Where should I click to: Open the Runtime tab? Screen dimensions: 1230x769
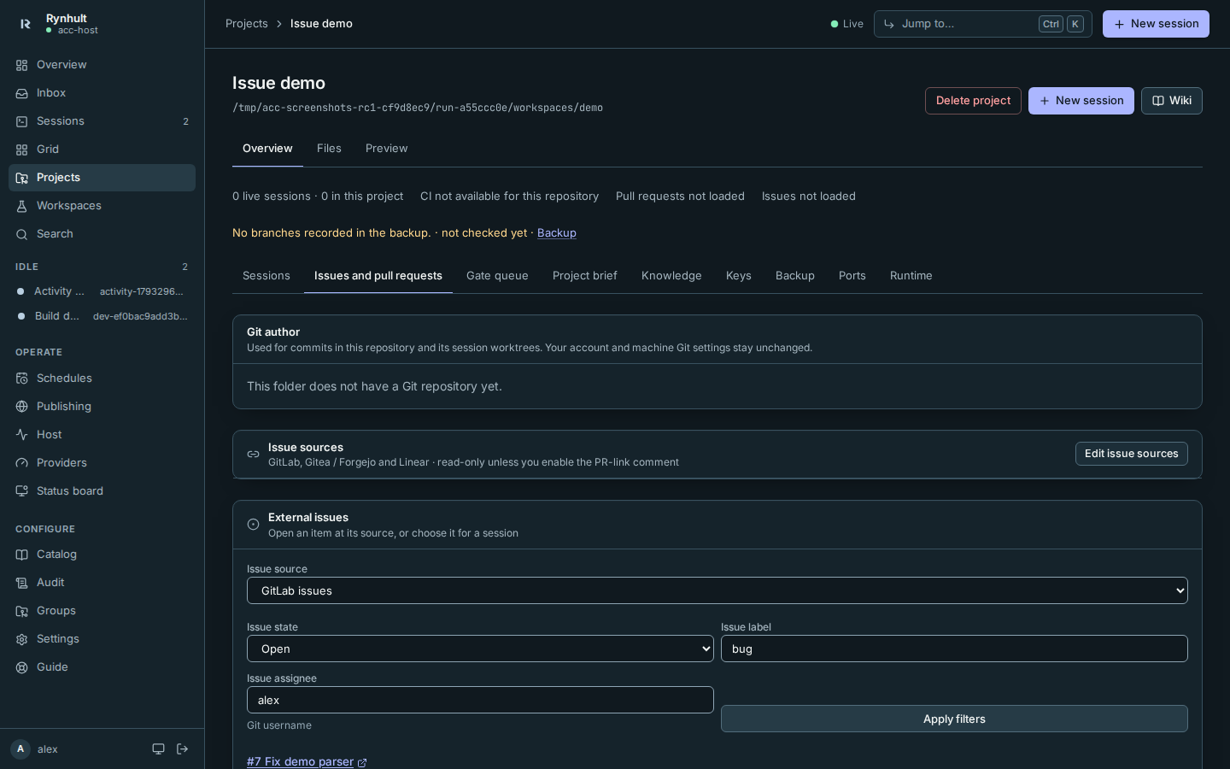(x=911, y=276)
